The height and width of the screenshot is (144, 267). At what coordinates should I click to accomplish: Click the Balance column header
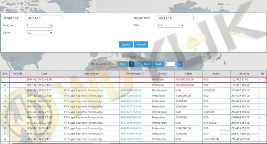coord(244,73)
